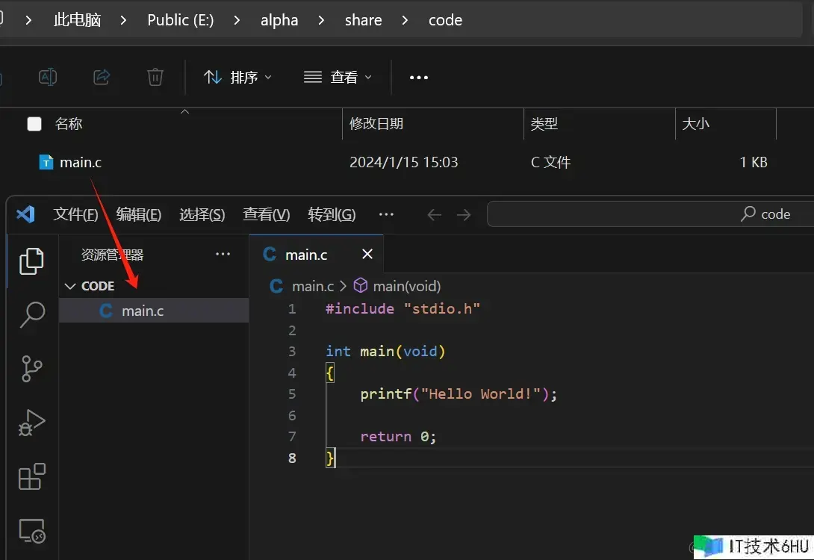Expand the chevron after 此电脑 in the address bar
Viewport: 814px width, 560px height.
click(x=123, y=20)
